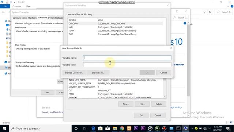The width and height of the screenshot is (234, 132).
Task: Click the blue help icon in System window
Action: [x=185, y=23]
